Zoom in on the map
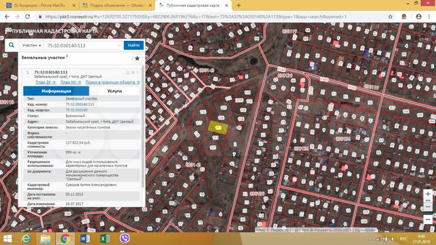The width and height of the screenshot is (436, 245). pyautogui.click(x=428, y=194)
